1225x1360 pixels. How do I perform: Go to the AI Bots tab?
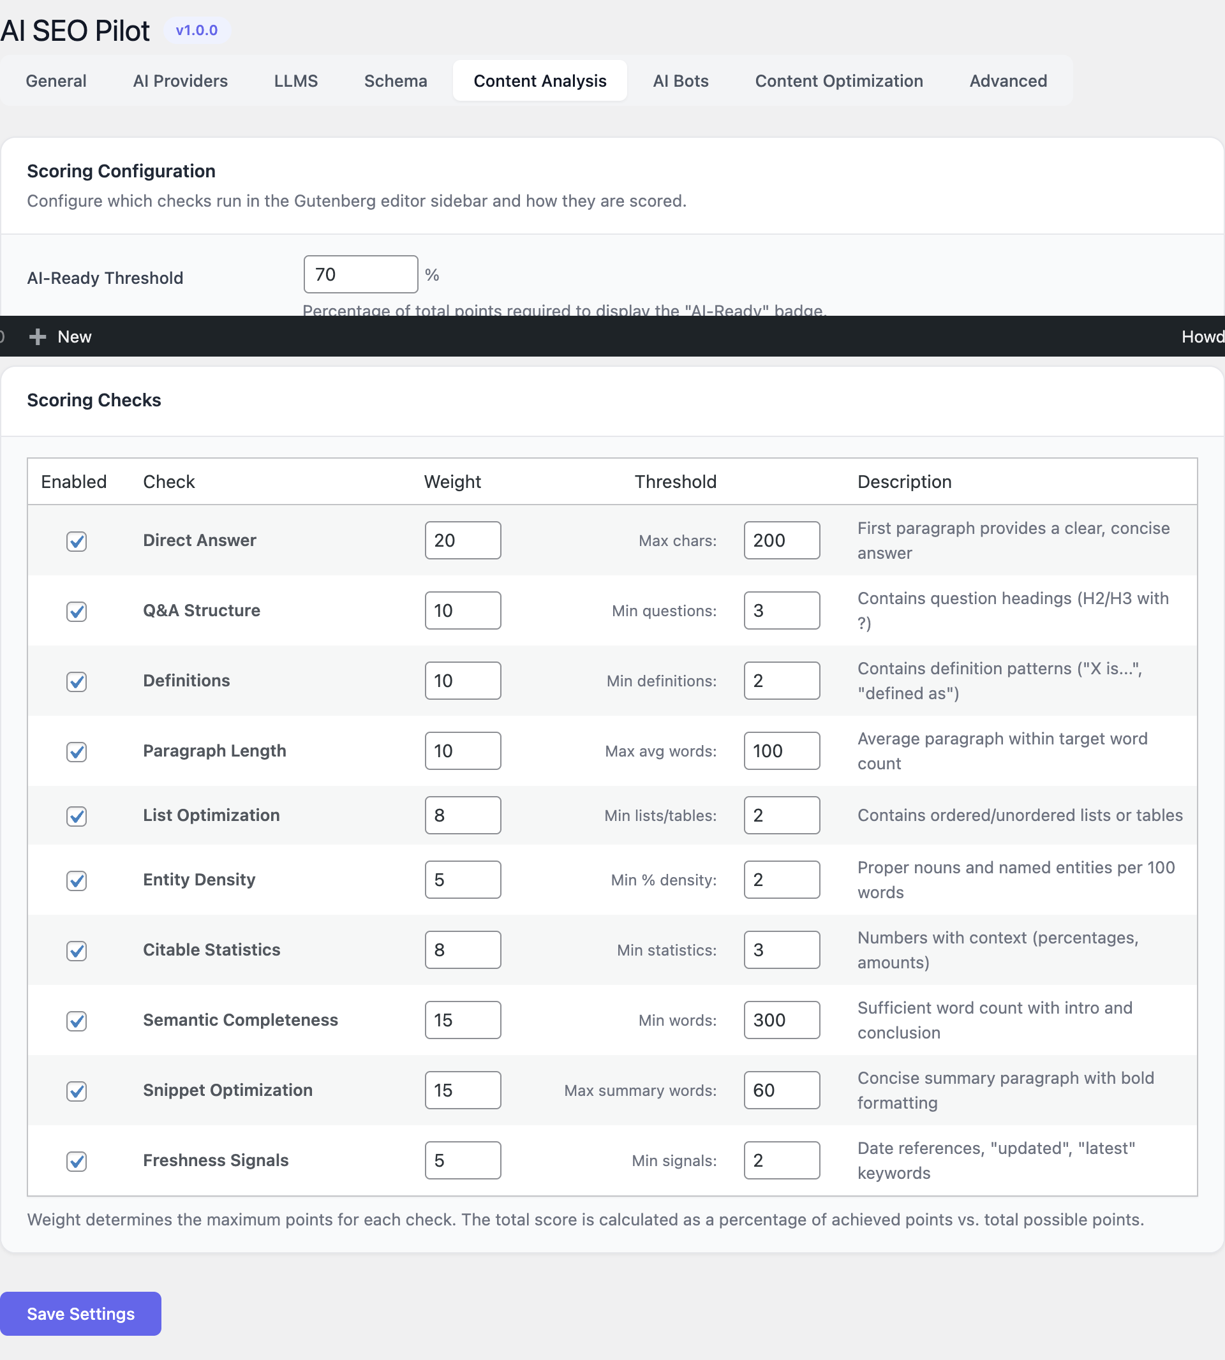(x=679, y=81)
